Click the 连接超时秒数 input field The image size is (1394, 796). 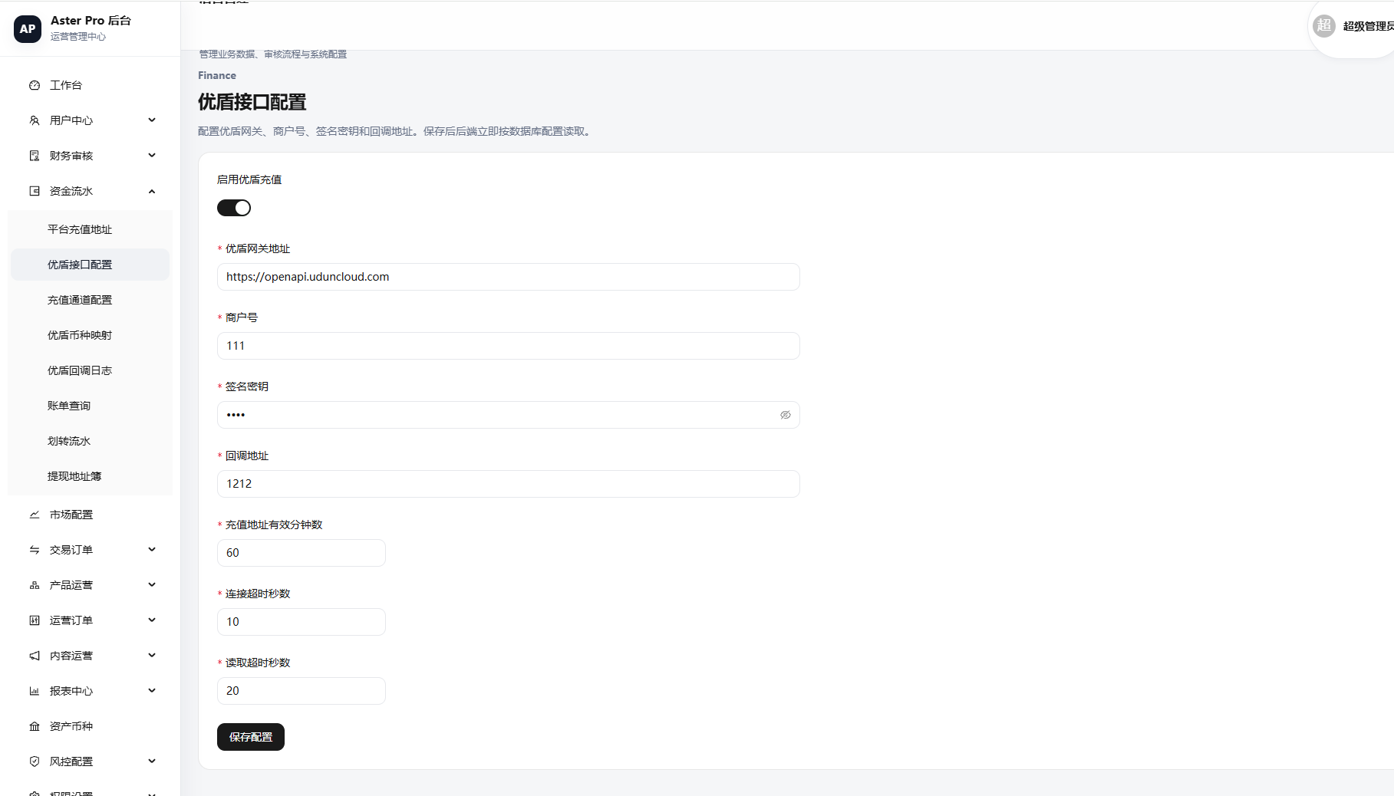click(302, 622)
